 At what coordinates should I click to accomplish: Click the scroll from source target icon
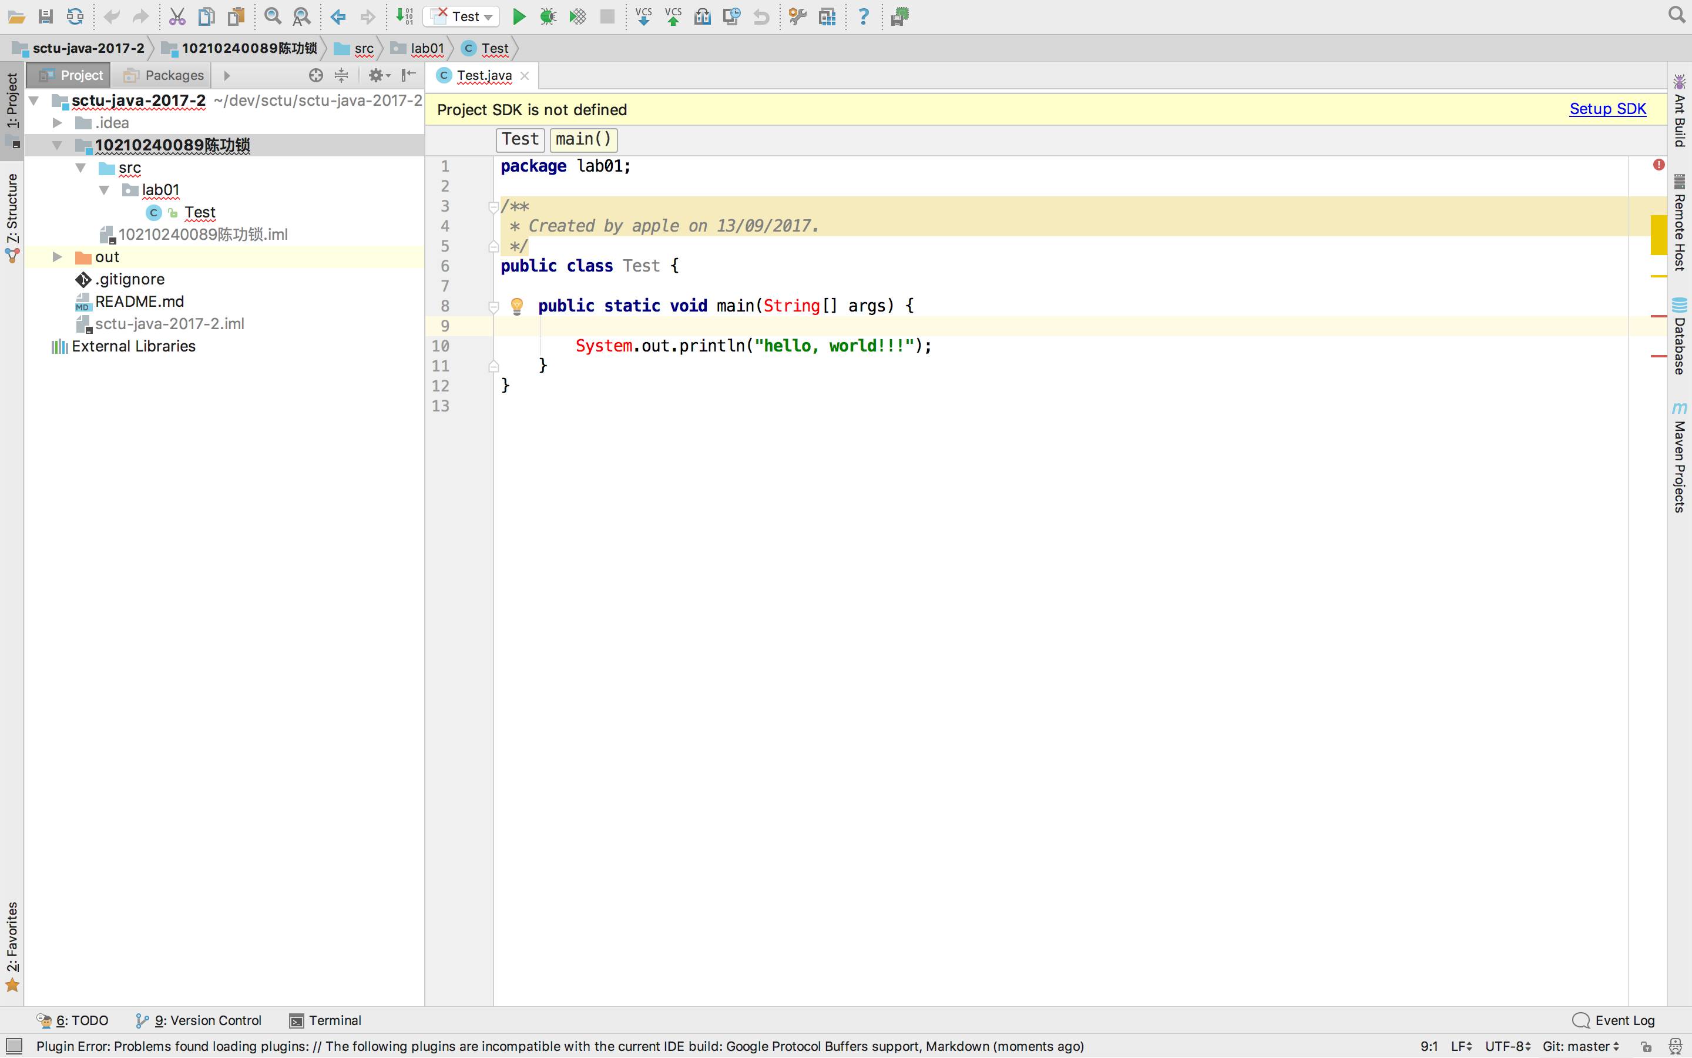click(316, 75)
